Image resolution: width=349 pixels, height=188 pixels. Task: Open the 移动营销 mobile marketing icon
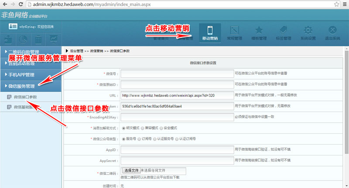tap(210, 33)
